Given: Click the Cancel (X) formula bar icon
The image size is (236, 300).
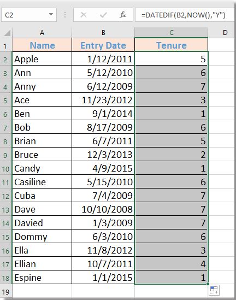Looking at the screenshot, I should click(x=84, y=15).
